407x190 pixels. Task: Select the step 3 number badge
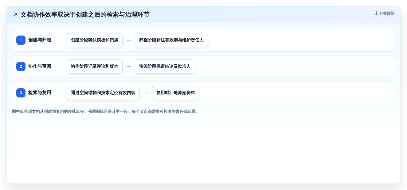pos(21,93)
